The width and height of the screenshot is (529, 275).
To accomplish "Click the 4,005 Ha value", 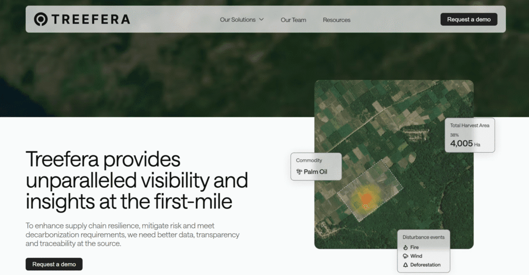I will [x=465, y=143].
